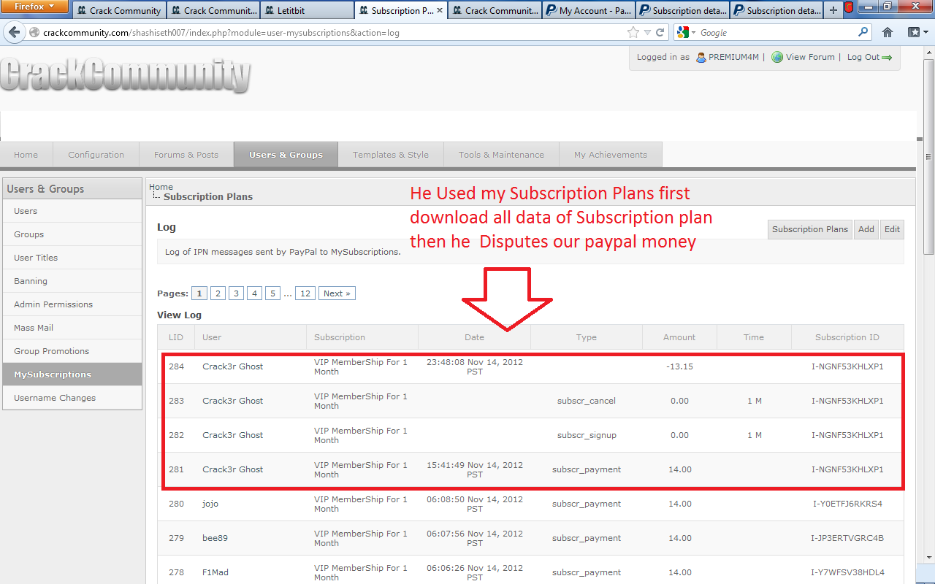Switch to the My Account - PayPal tab
This screenshot has height=584, width=935.
point(588,10)
